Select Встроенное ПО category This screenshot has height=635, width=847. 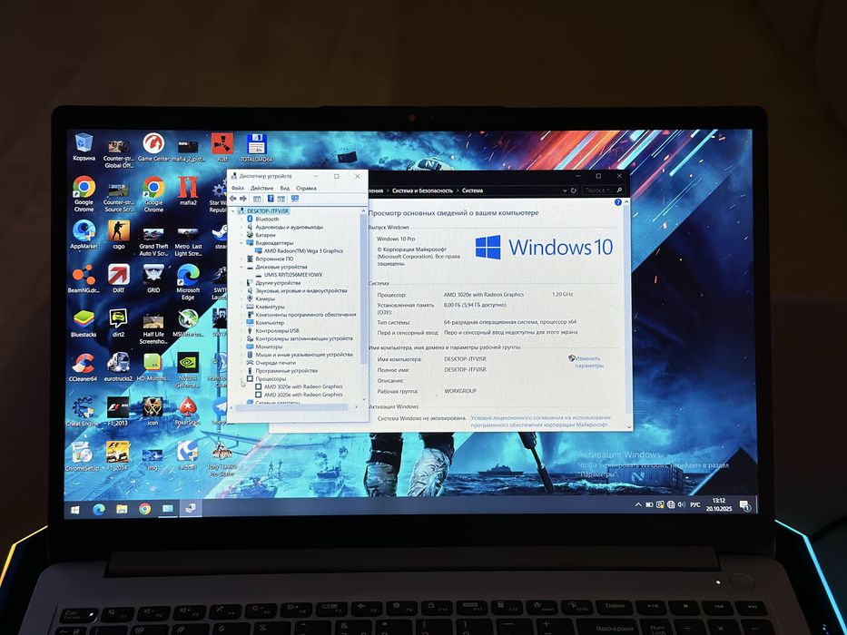click(x=271, y=259)
